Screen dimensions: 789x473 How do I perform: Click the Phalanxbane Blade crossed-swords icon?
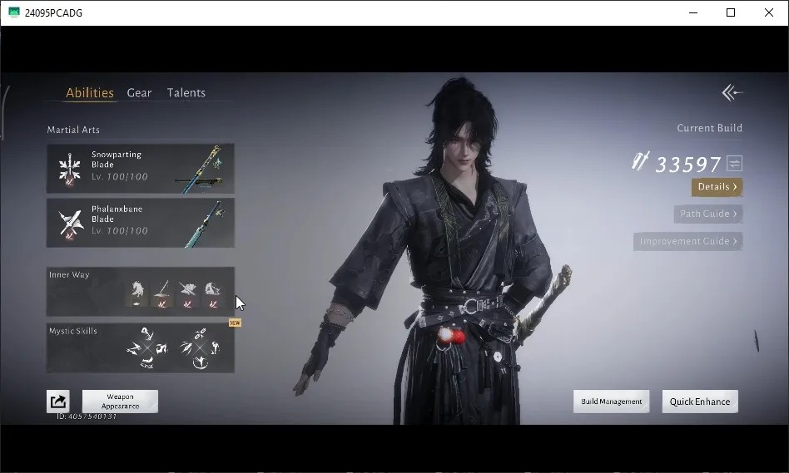71,223
